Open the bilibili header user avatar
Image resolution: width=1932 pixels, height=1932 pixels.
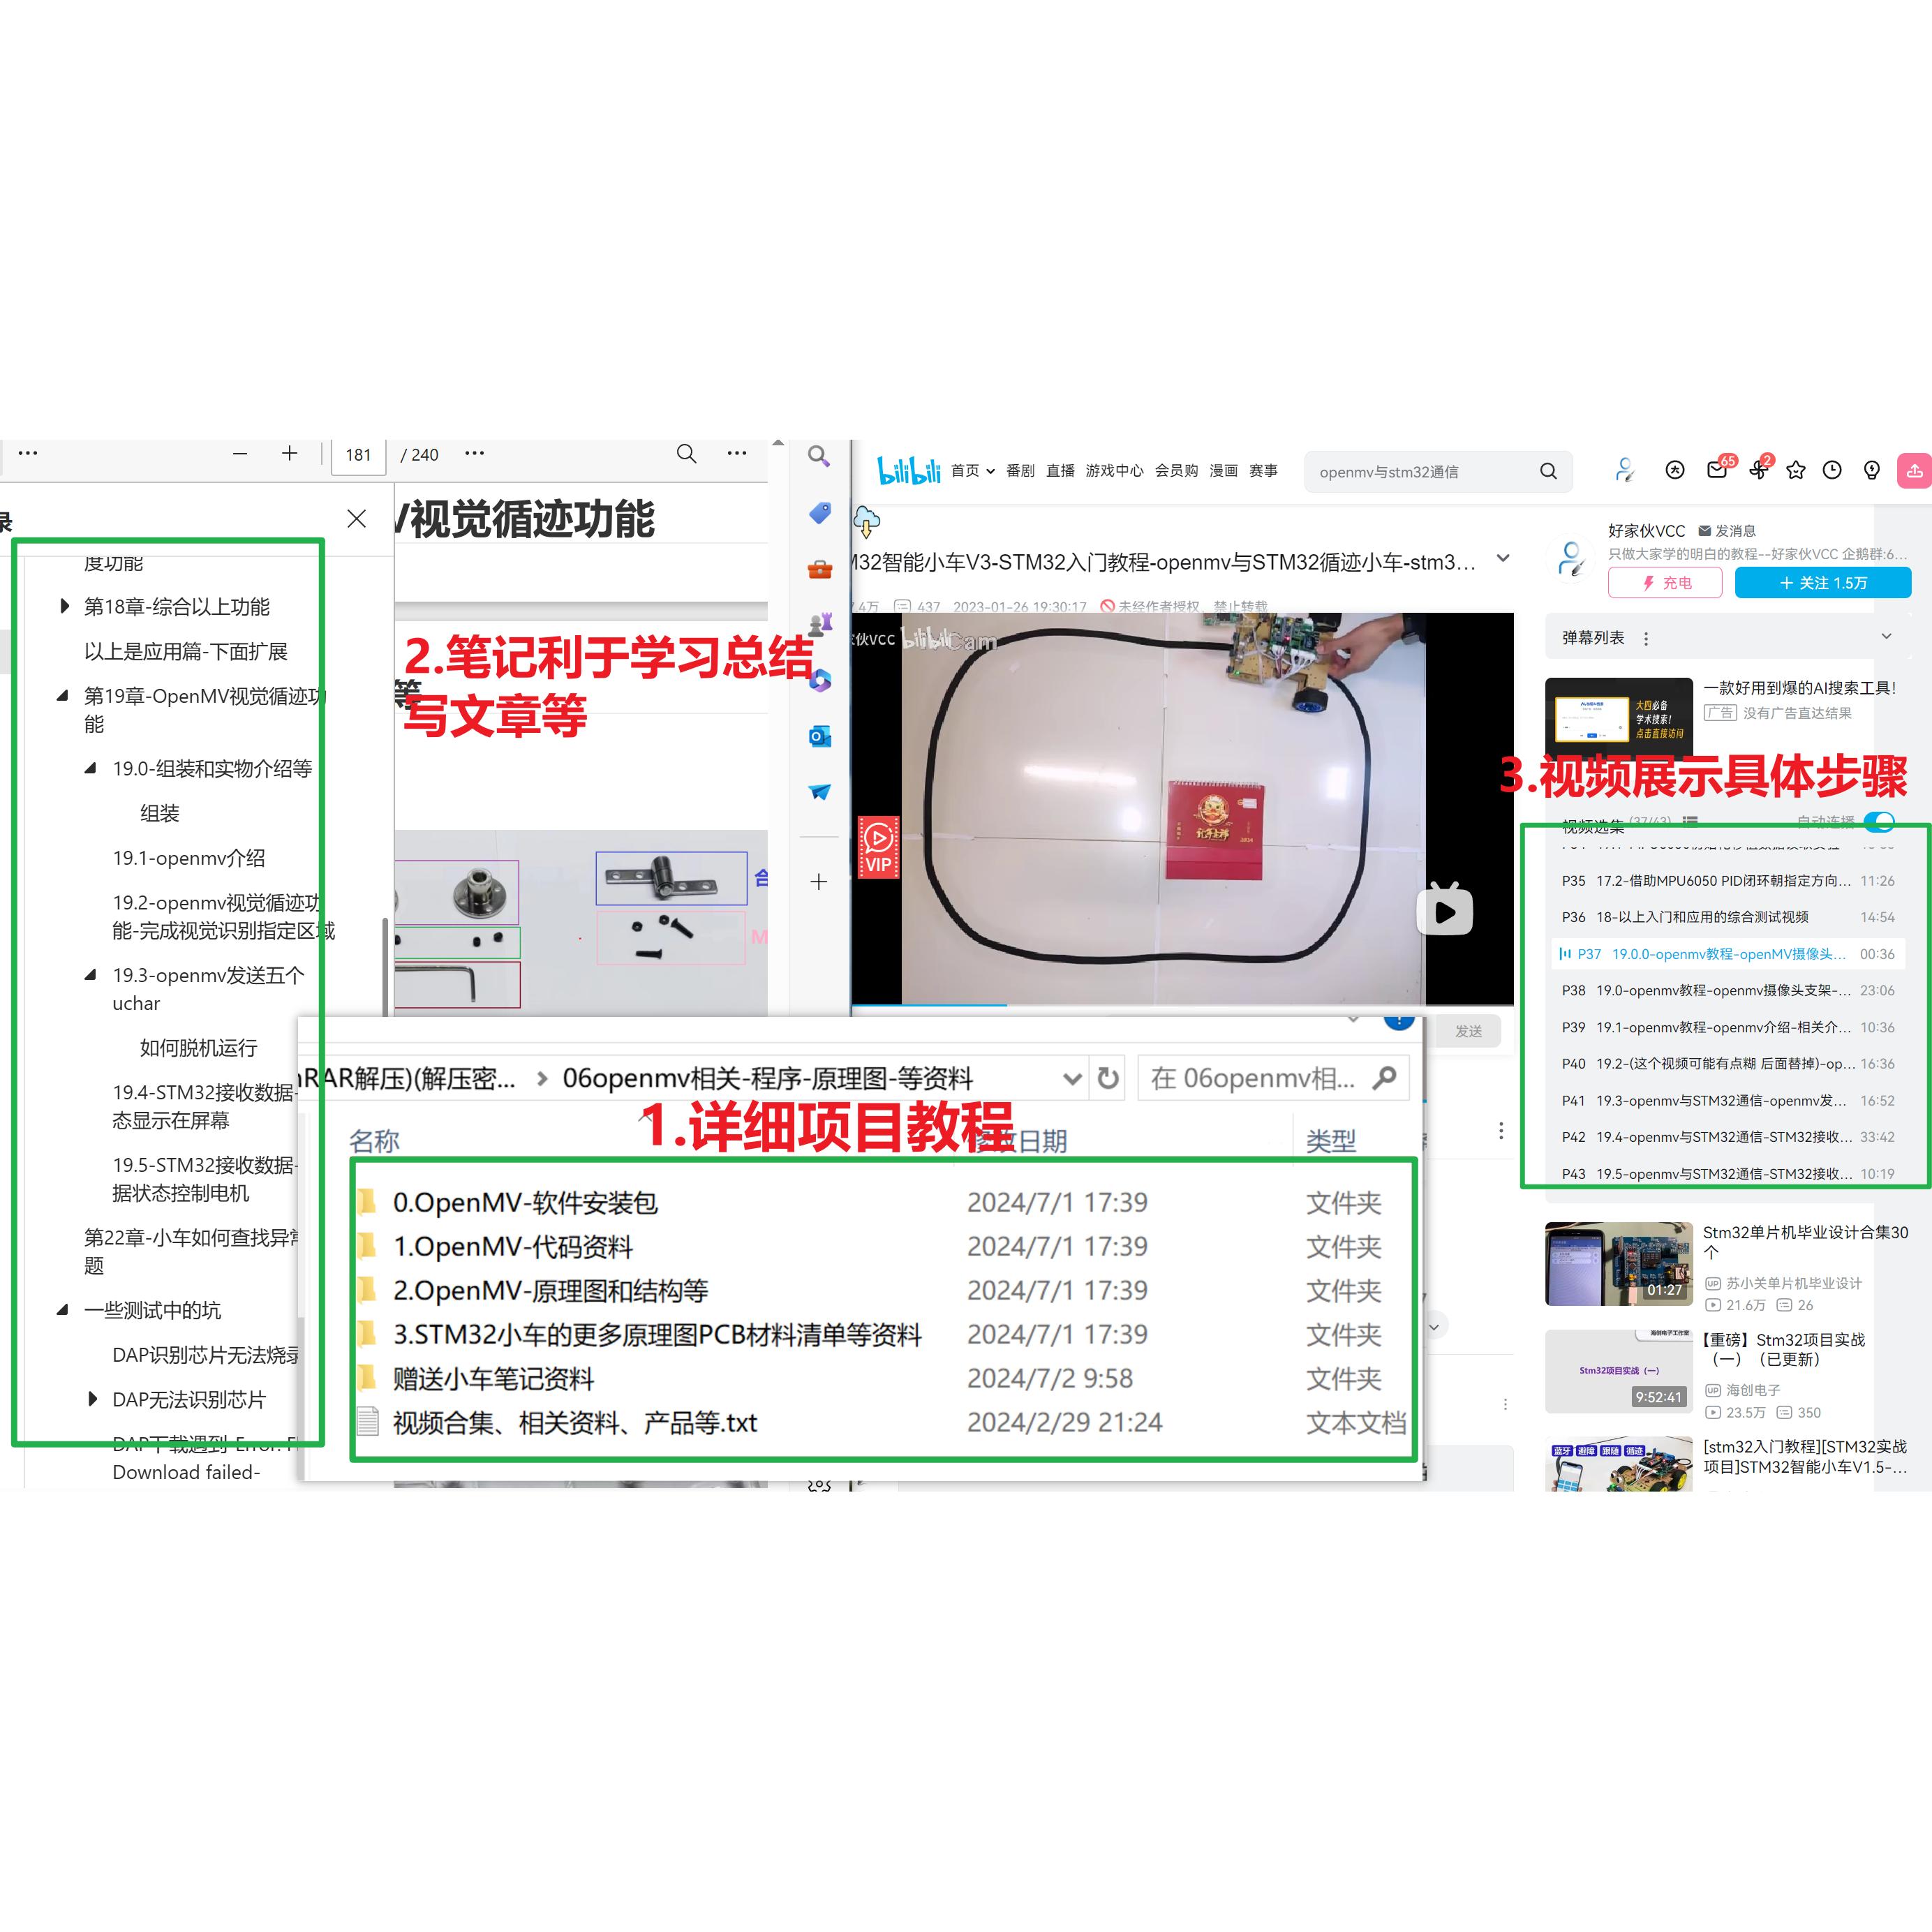pyautogui.click(x=1625, y=470)
